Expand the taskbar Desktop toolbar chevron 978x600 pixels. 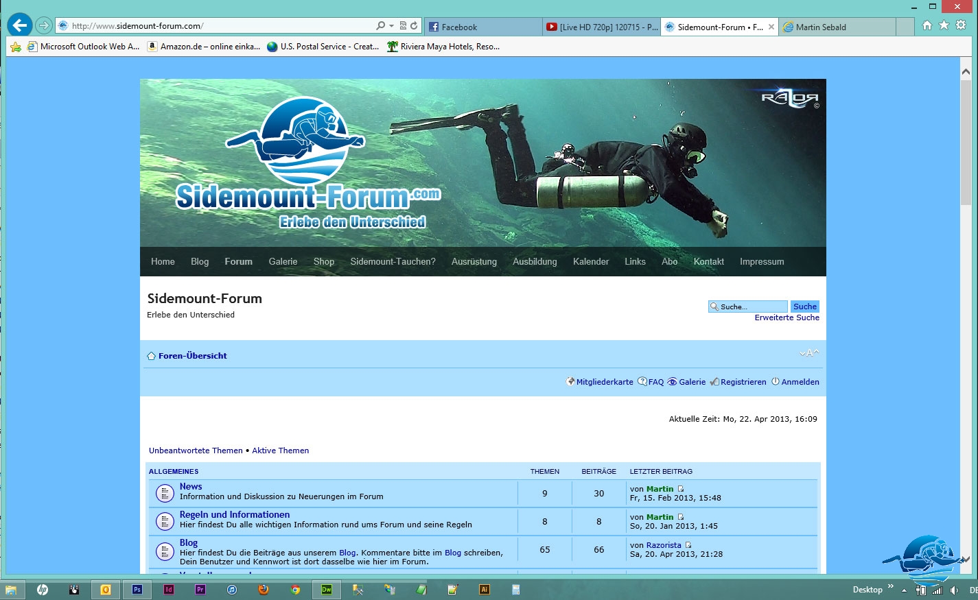coord(891,587)
